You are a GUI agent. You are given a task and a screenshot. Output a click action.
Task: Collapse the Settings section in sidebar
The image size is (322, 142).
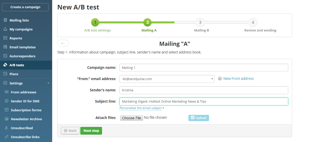(x=48, y=83)
